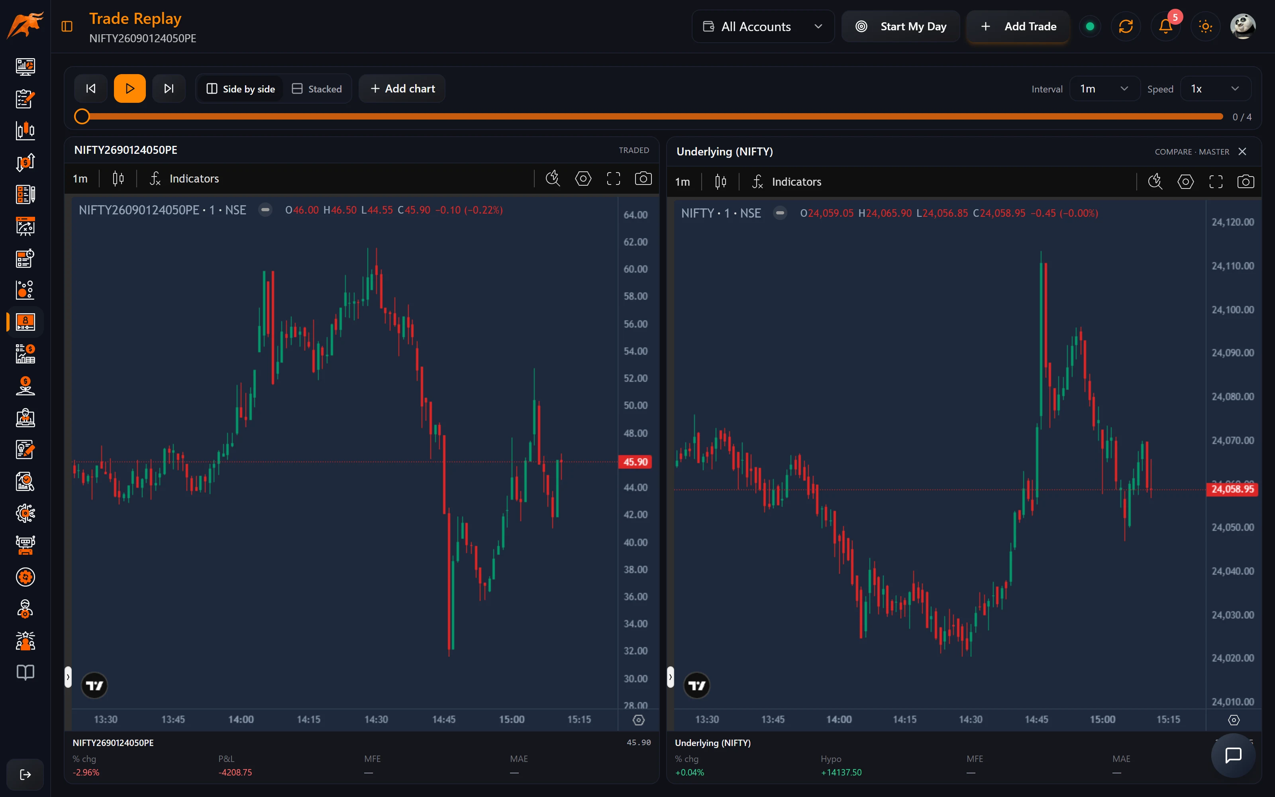1275x797 pixels.
Task: Collapse NIFTY26090124050PE legend minus toggle
Action: [x=265, y=210]
